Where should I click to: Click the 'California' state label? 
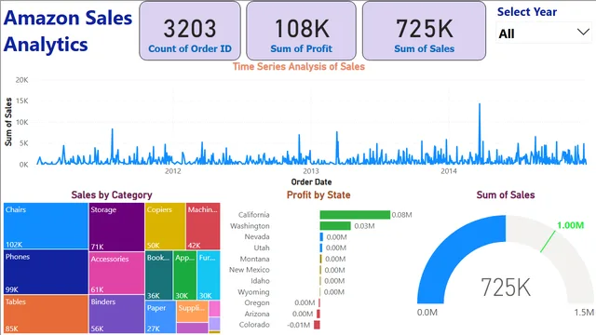pyautogui.click(x=253, y=215)
